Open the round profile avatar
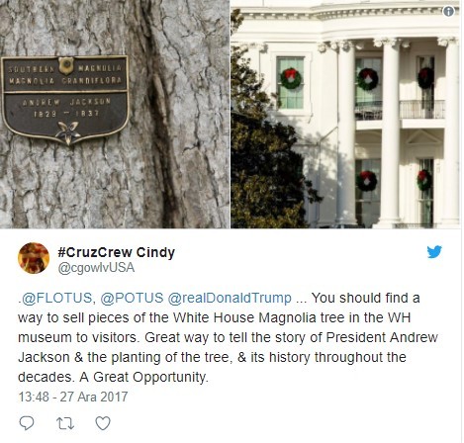This screenshot has height=443, width=464. tap(34, 258)
